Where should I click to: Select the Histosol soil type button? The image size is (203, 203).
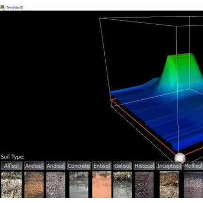144,166
